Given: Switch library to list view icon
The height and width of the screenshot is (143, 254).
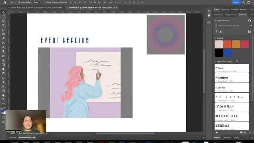Looking at the screenshot, I should (250, 32).
